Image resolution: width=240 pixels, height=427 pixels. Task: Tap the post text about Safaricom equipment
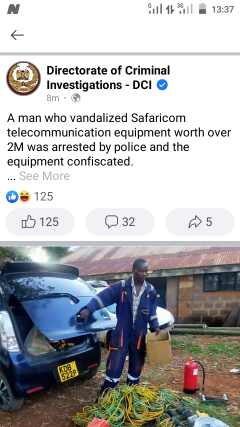(119, 139)
